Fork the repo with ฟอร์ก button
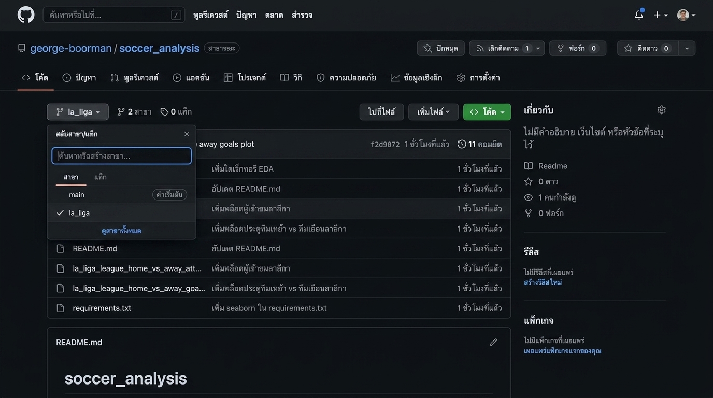This screenshot has width=713, height=398. coord(578,48)
